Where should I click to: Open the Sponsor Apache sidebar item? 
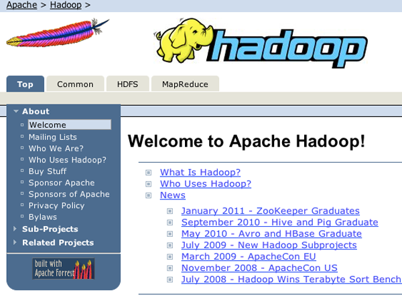pyautogui.click(x=62, y=183)
